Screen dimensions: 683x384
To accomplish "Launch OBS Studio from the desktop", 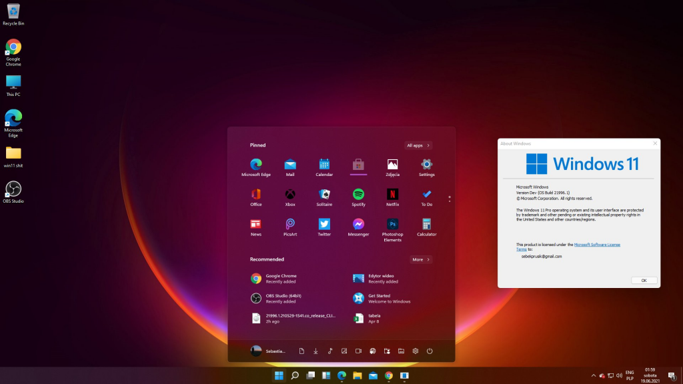I will [x=14, y=189].
